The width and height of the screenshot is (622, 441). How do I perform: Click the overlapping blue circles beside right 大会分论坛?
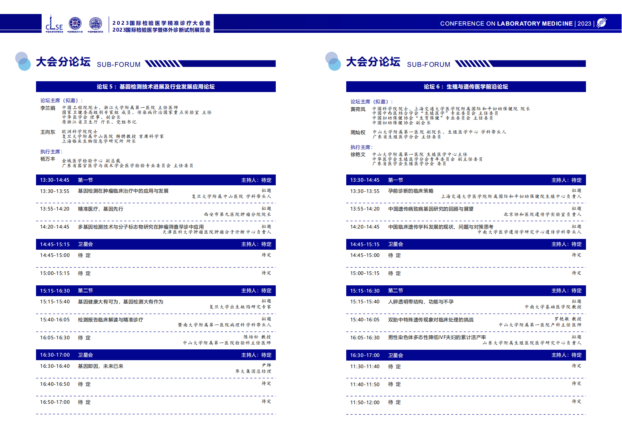click(333, 61)
